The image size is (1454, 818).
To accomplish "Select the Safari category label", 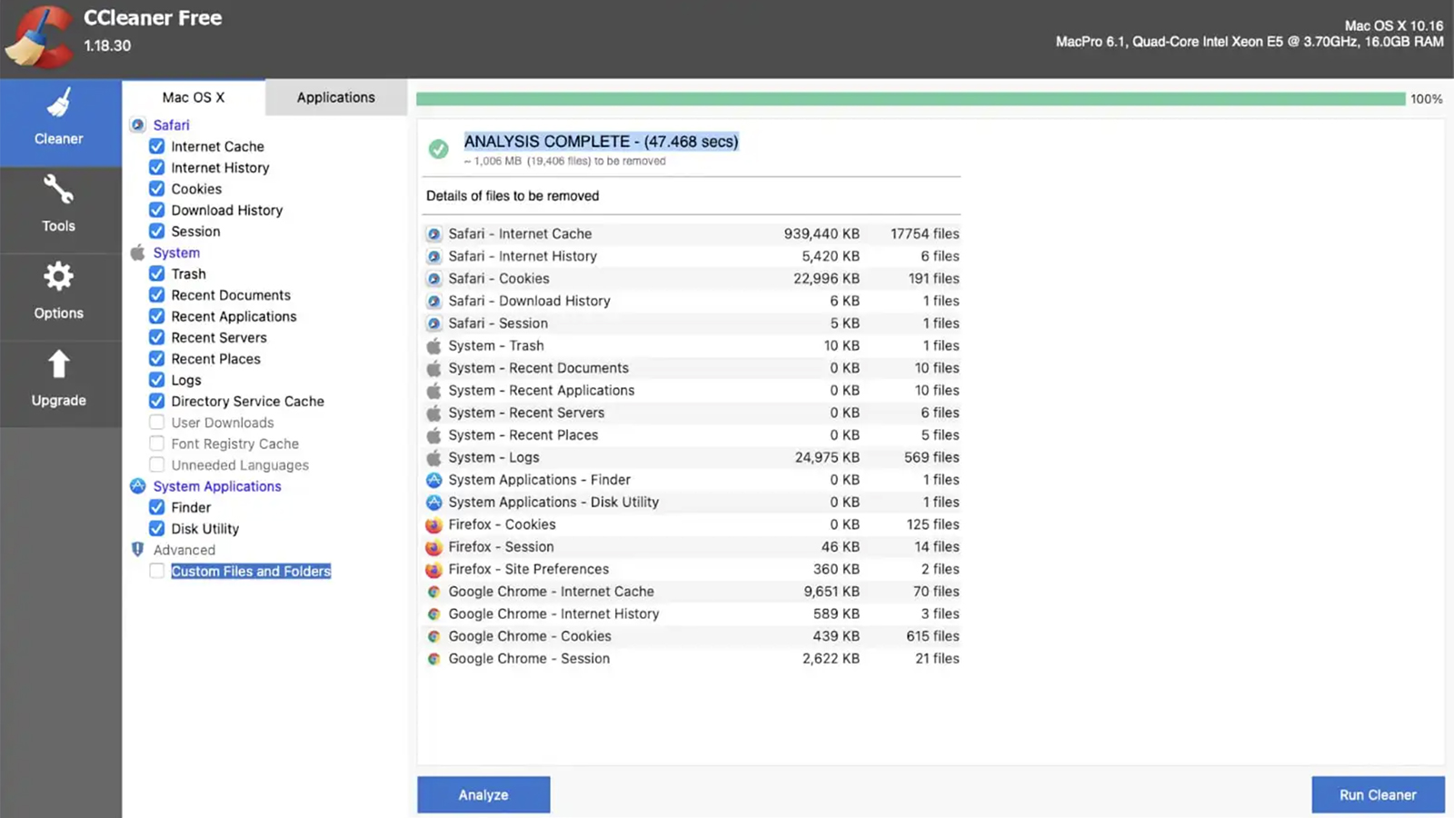I will (171, 125).
